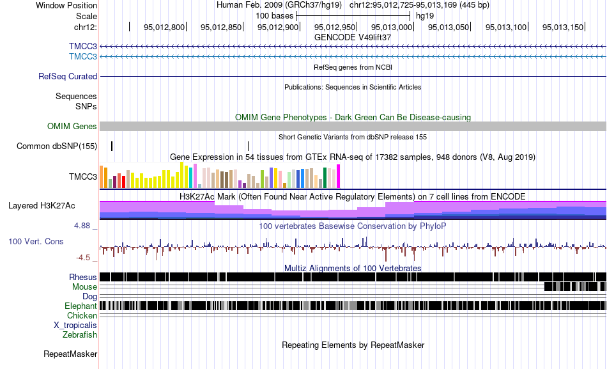Click the 95,013,100 ruler coordinate
This screenshot has width=607, height=369.
point(506,27)
